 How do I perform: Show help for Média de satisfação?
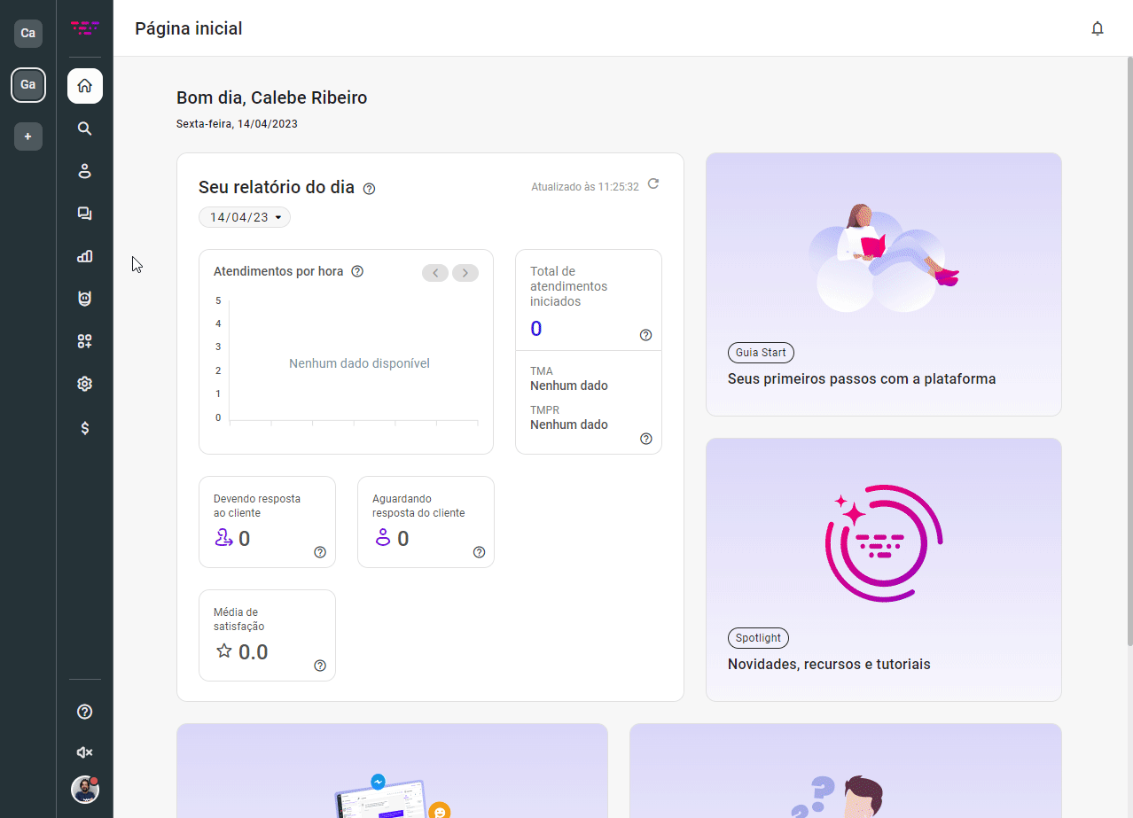point(320,666)
